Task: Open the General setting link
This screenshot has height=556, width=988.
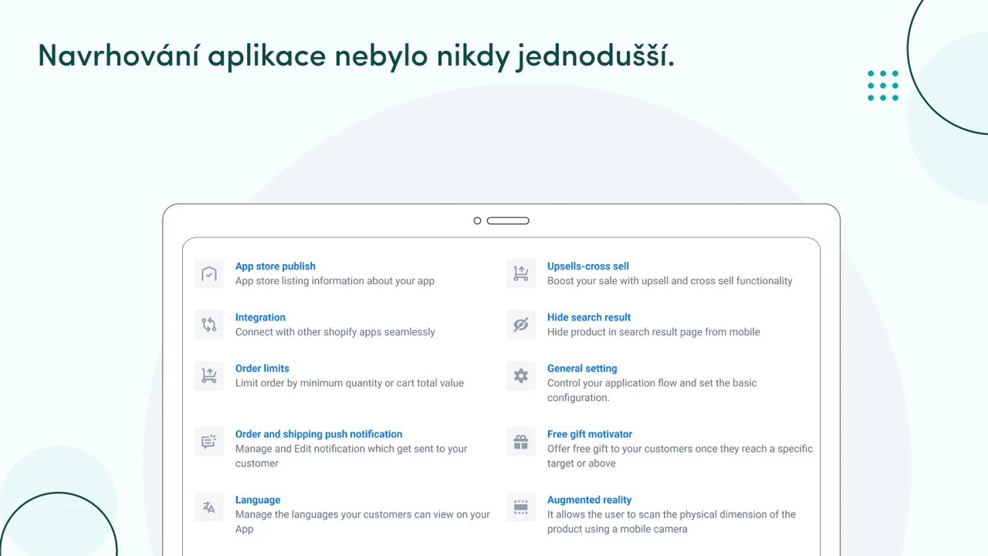Action: pos(582,368)
